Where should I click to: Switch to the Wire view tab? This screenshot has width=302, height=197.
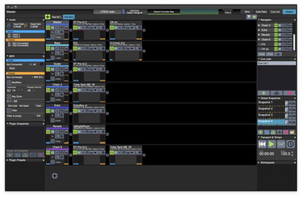coord(247,12)
